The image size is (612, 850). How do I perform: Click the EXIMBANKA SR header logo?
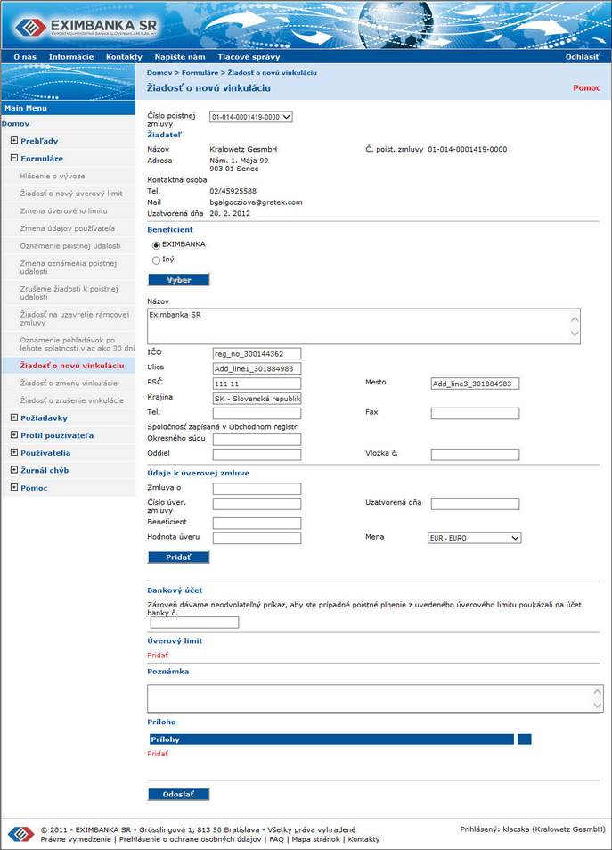(x=86, y=26)
